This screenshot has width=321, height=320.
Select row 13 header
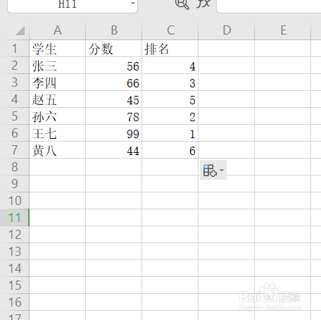pyautogui.click(x=15, y=252)
